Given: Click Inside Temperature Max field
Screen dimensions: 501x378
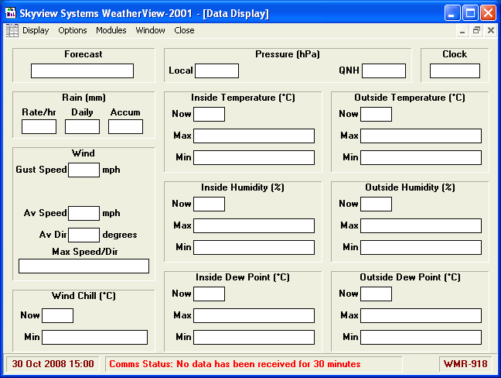Looking at the screenshot, I should pos(254,136).
